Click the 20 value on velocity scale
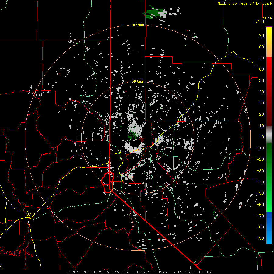 [262, 114]
